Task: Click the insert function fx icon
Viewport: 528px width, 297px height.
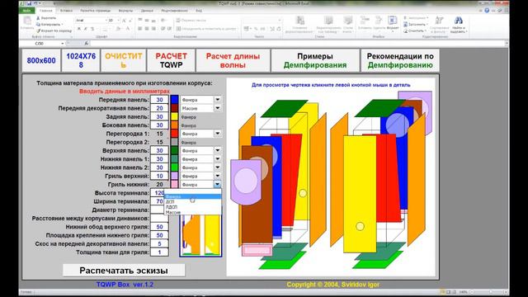Action: 86,44
